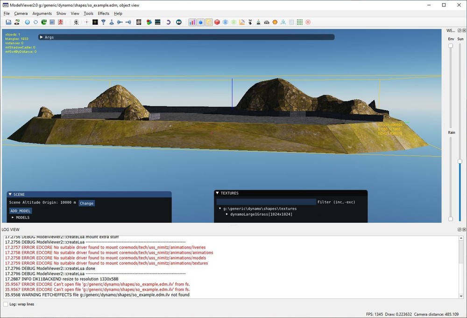
Task: Expand the MODELS tree node
Action: point(13,217)
